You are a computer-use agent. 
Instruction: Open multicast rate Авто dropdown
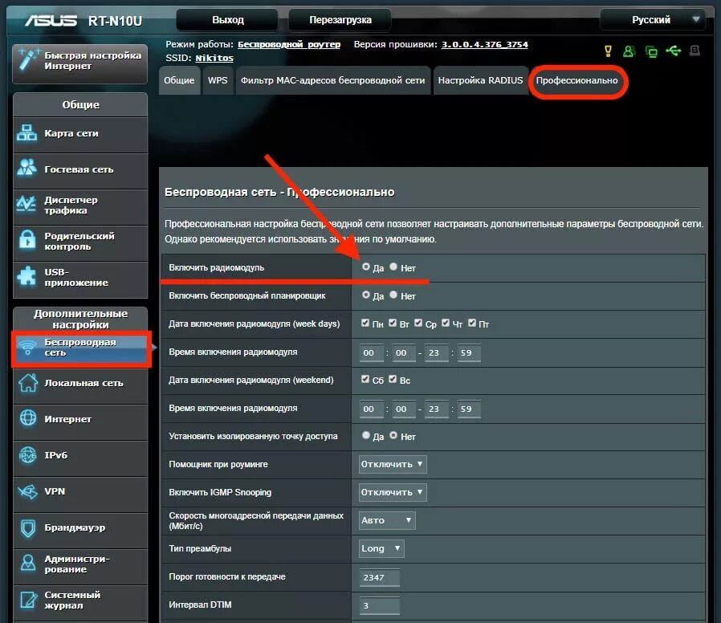387,520
